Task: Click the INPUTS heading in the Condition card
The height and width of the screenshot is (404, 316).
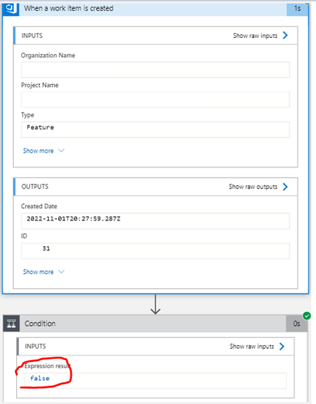Action: coord(35,346)
